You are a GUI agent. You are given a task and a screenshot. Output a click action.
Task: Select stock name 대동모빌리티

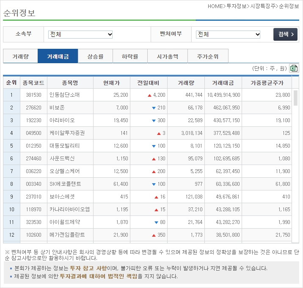65,145
